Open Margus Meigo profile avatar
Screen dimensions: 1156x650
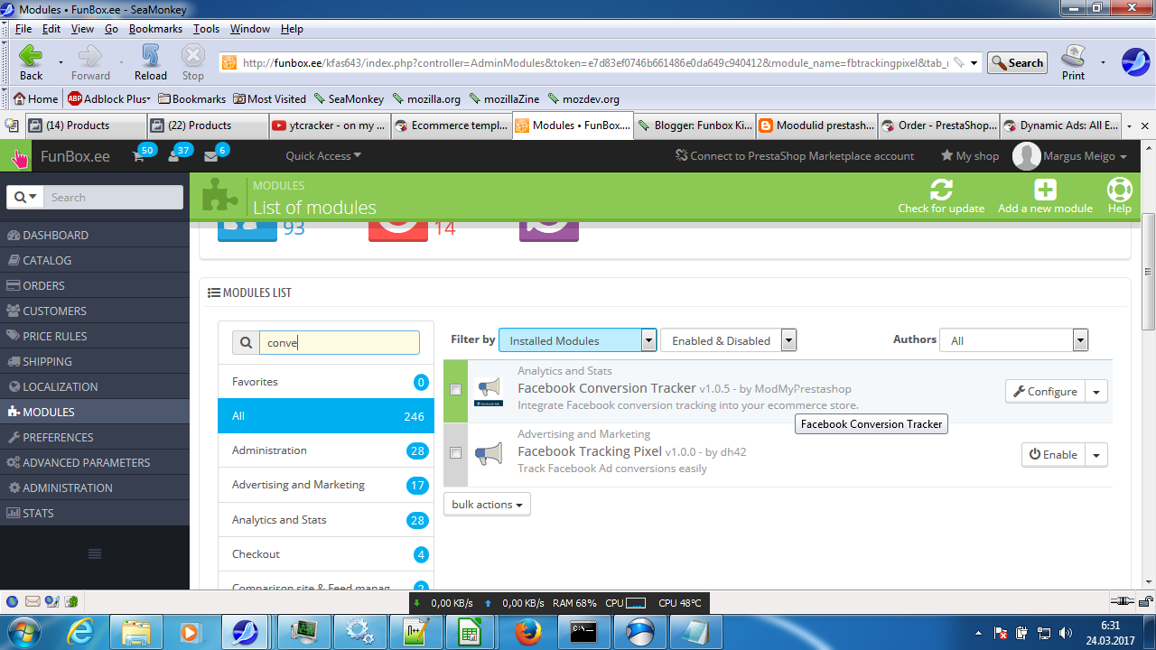[x=1027, y=156]
